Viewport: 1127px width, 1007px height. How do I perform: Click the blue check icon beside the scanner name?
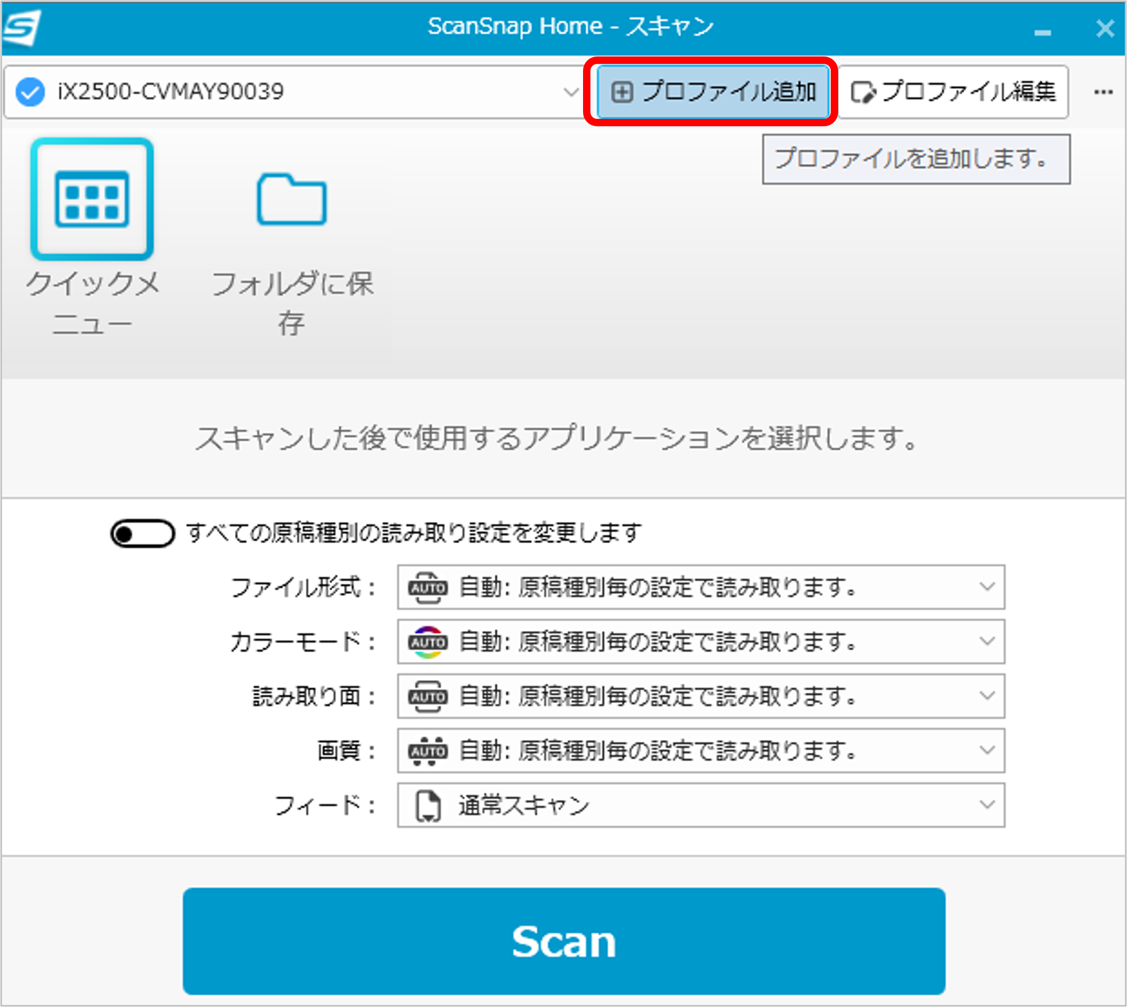[x=30, y=92]
